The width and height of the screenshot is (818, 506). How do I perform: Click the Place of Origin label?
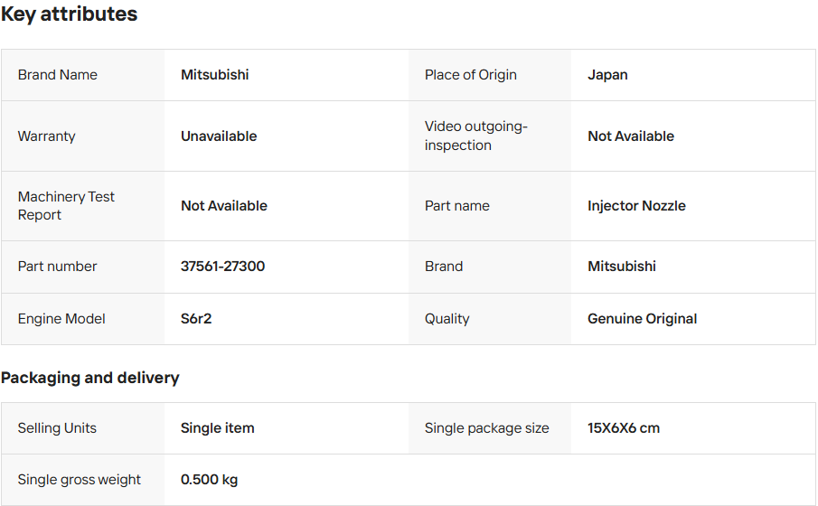click(x=470, y=75)
